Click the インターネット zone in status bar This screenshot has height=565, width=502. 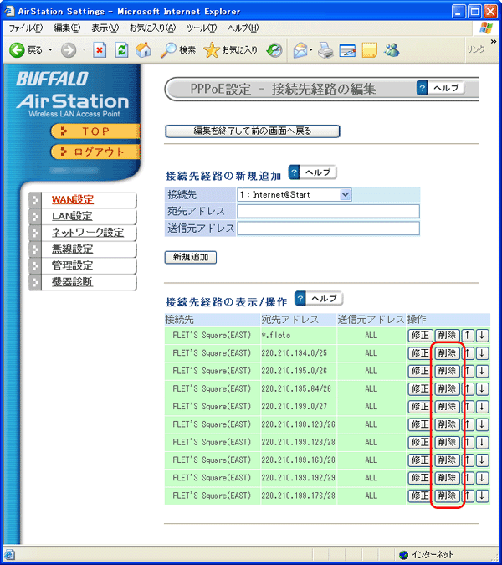tap(427, 555)
